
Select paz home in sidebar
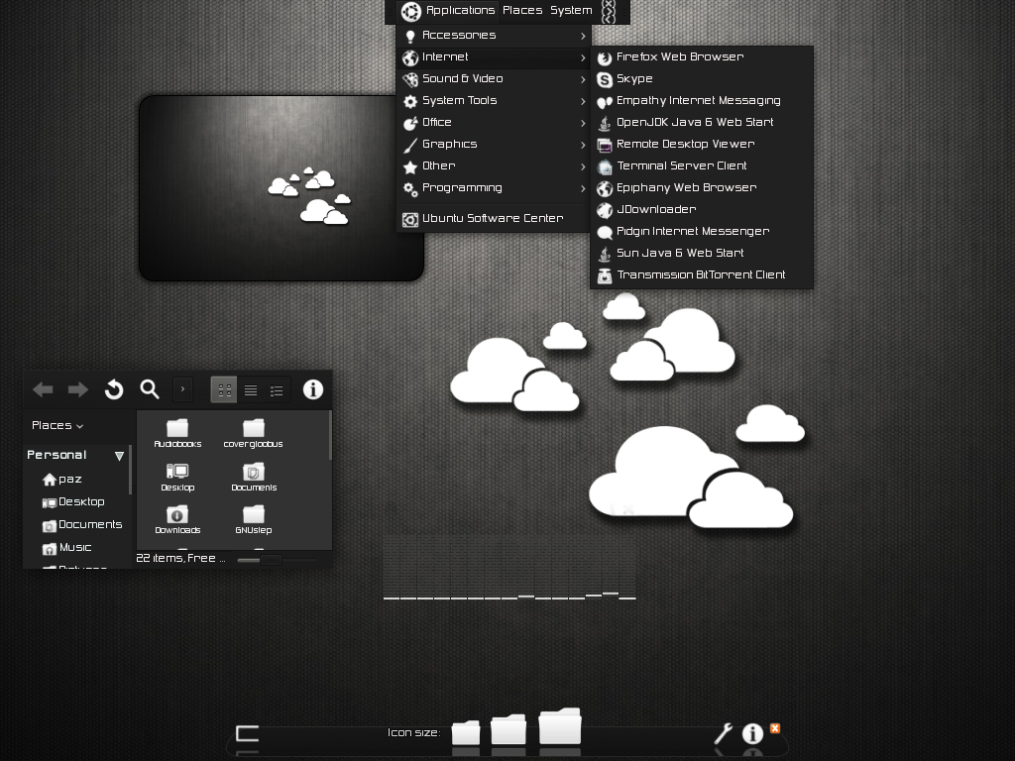coord(62,480)
